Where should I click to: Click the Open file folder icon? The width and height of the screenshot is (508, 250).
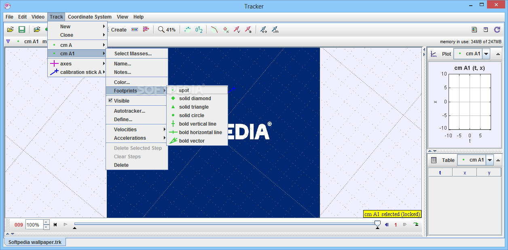tap(11, 29)
